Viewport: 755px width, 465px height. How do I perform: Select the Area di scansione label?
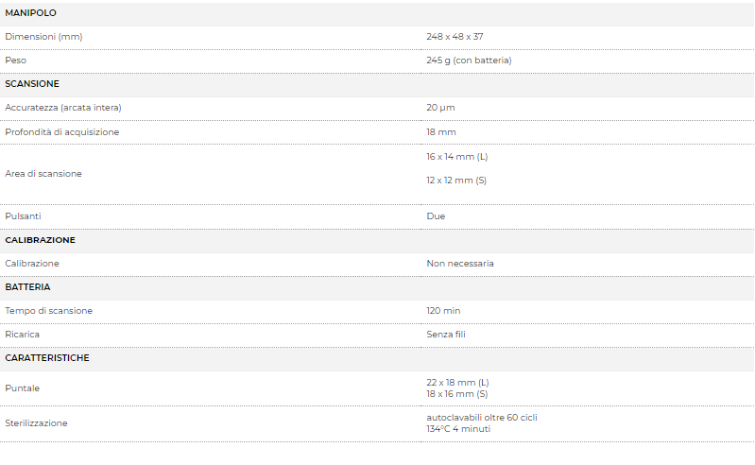tap(43, 174)
